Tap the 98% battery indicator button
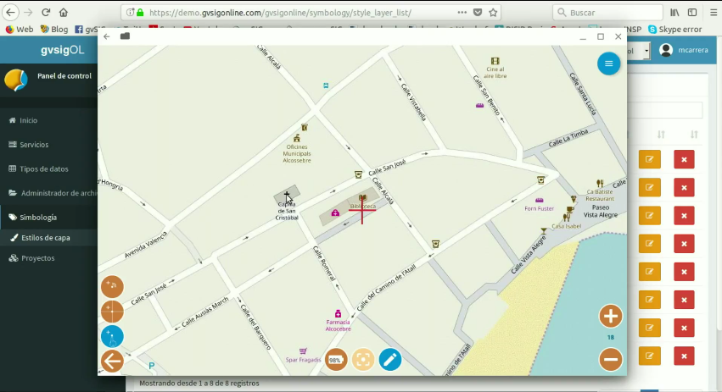The height and width of the screenshot is (392, 722). (336, 360)
